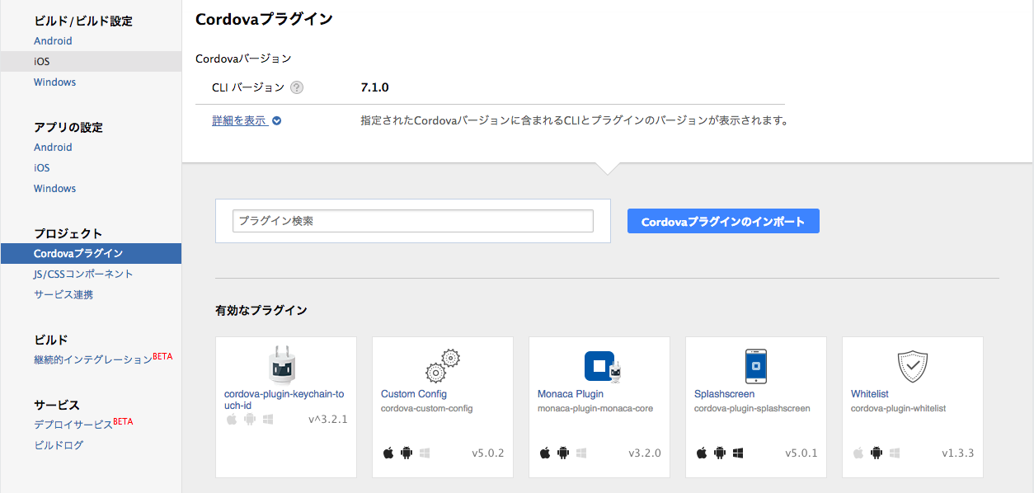Click version v^3.2.1 on the keychain card
1034x493 pixels.
tap(328, 419)
